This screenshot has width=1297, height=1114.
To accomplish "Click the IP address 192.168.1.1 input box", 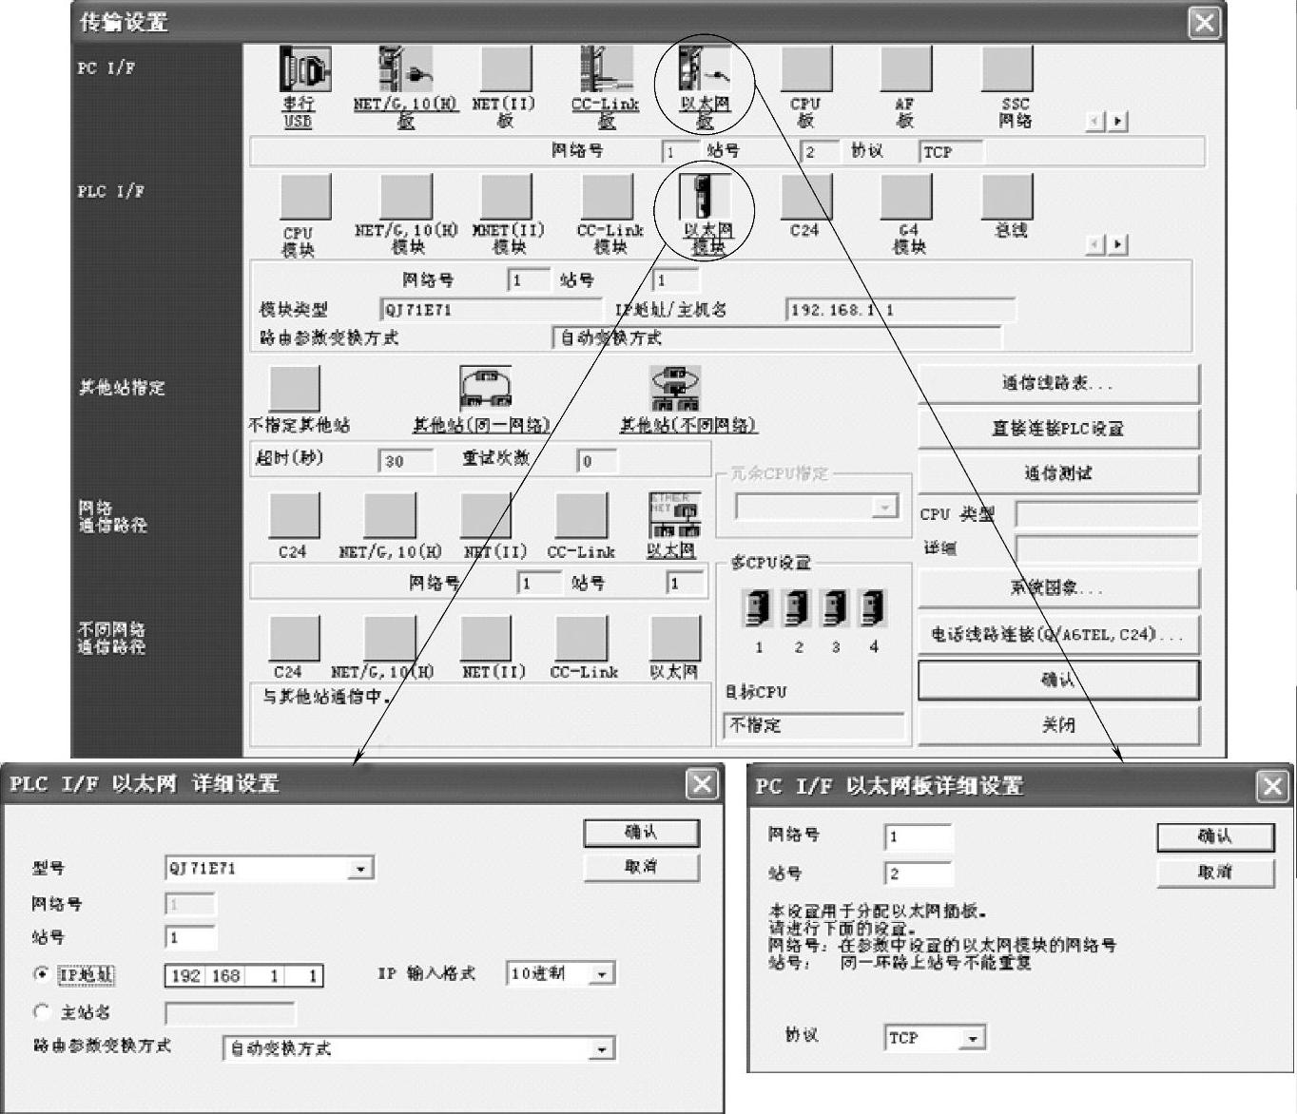I will coord(244,975).
